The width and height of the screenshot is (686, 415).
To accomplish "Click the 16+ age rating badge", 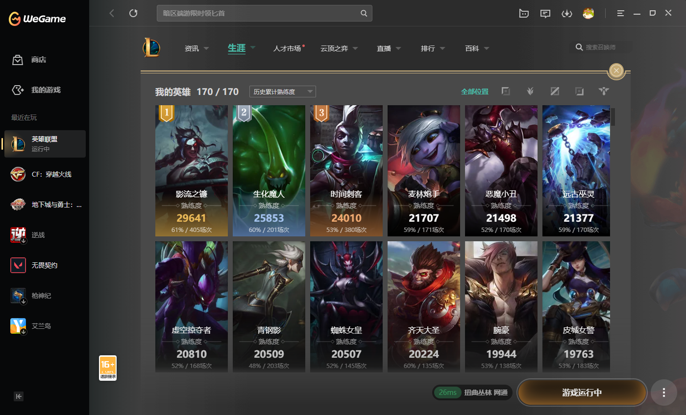I will coord(108,368).
